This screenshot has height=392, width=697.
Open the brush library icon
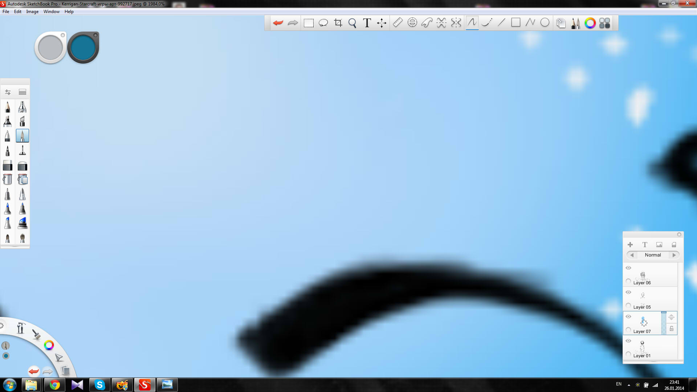[23, 92]
